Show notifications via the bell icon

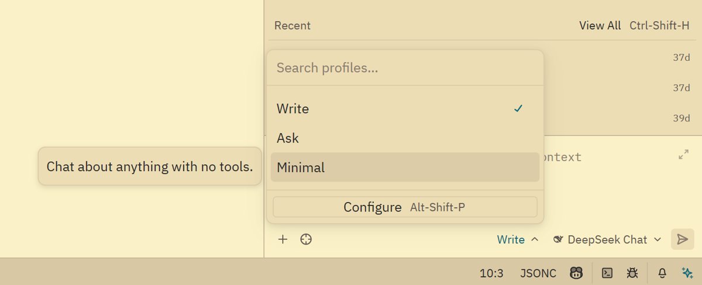[662, 273]
